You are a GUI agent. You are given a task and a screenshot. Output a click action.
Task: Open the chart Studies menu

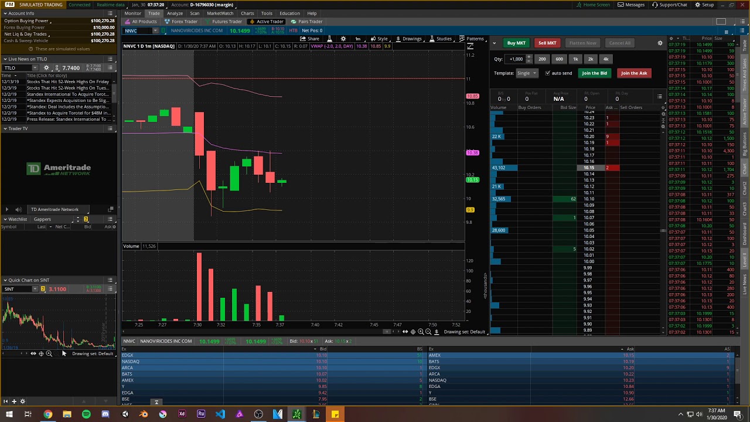point(441,39)
